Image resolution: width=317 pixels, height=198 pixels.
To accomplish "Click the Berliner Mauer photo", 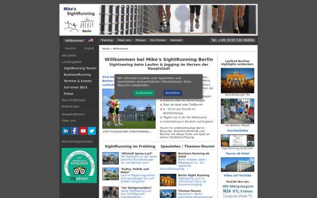I will click(237, 111).
